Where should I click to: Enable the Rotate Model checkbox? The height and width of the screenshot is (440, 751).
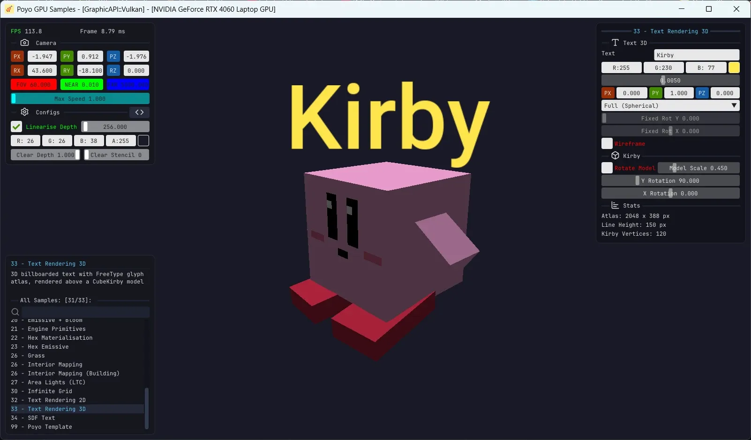point(607,168)
